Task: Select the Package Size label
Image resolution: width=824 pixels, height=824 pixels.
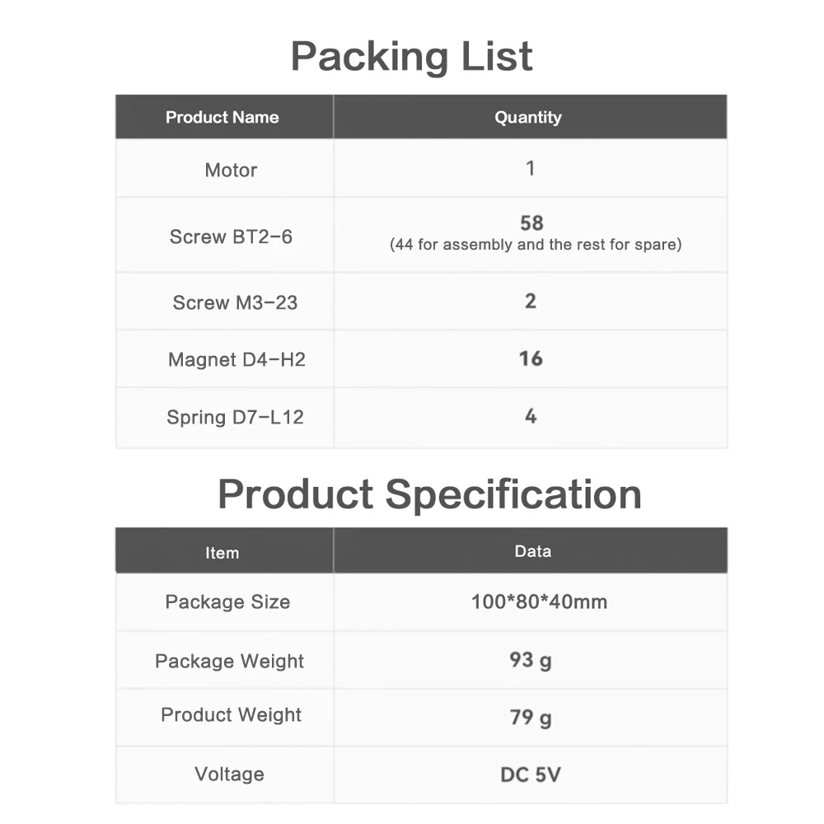Action: coord(227,602)
